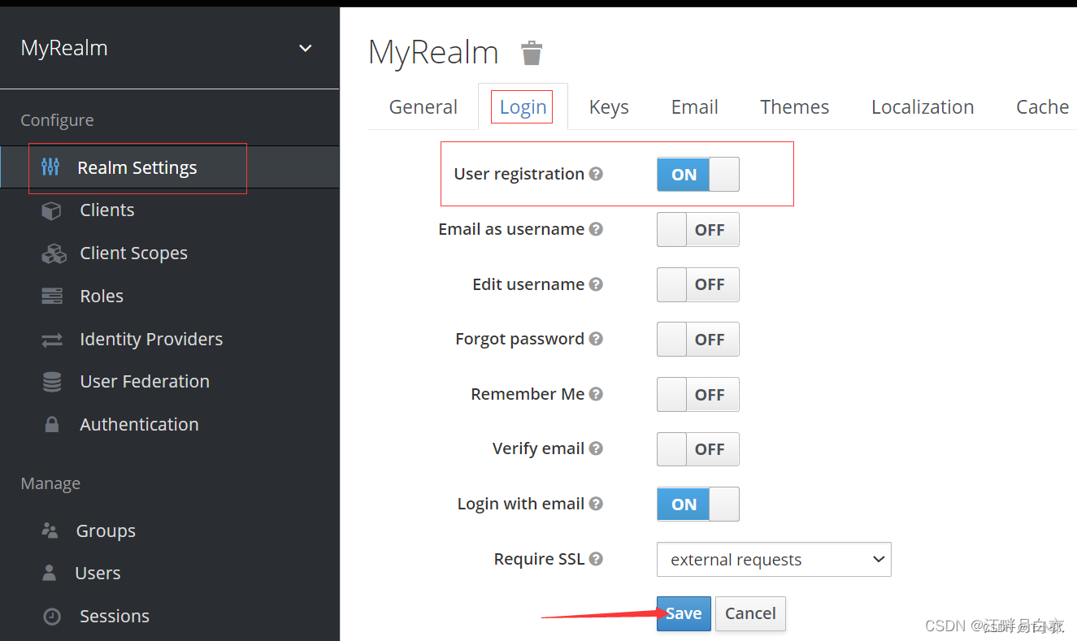Turn off User registration switch
Viewport: 1077px width, 641px height.
[698, 175]
